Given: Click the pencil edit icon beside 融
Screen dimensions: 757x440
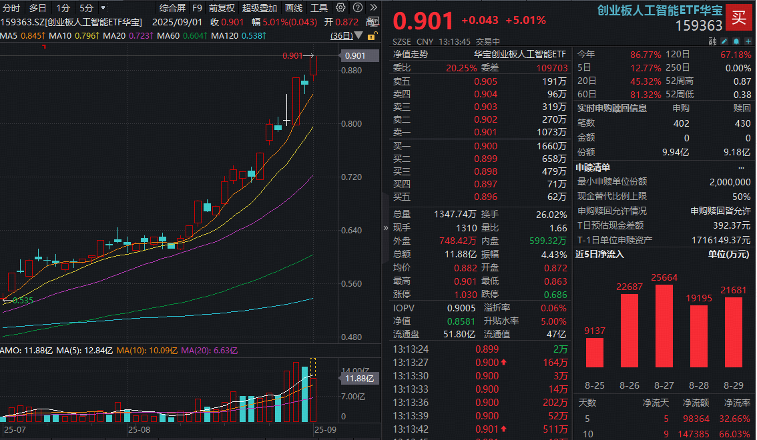Looking at the screenshot, I should [724, 41].
